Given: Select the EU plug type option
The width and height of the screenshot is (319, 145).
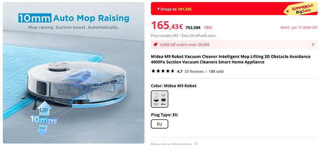Looking at the screenshot, I should 159,124.
